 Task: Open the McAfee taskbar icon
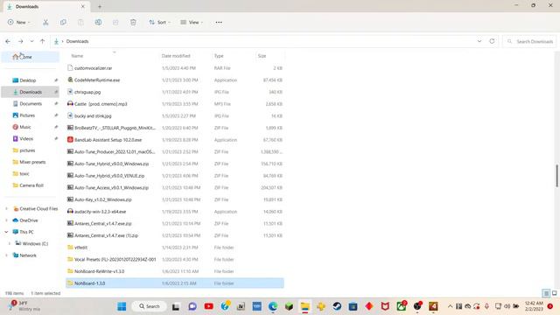click(385, 306)
